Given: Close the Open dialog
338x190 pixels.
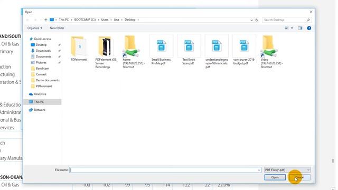Looking at the screenshot, I should click(311, 12).
